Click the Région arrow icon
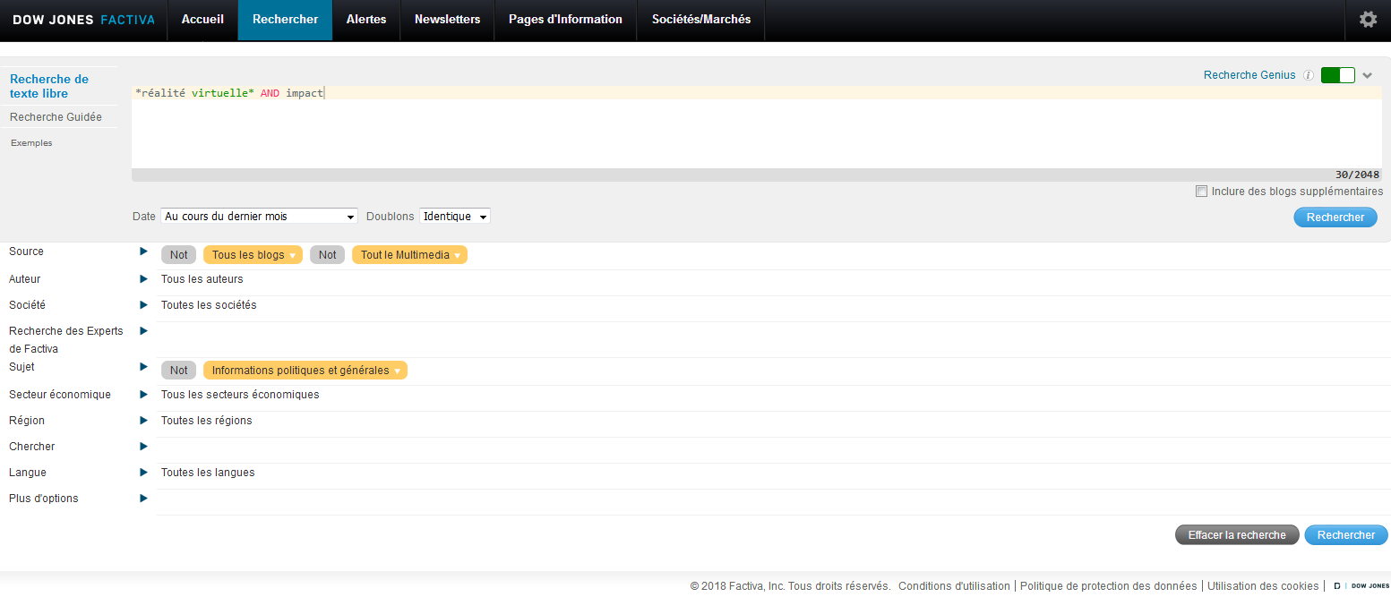The width and height of the screenshot is (1391, 597). pos(143,421)
